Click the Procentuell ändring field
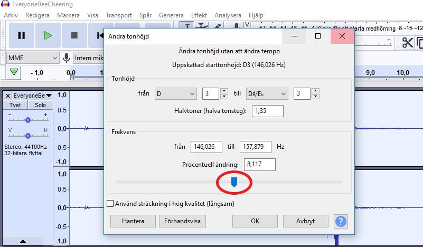The width and height of the screenshot is (423, 247). point(259,165)
